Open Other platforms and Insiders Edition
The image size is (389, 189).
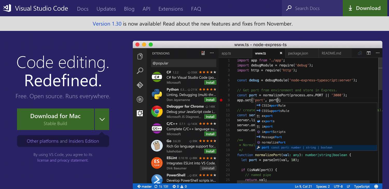[63, 141]
